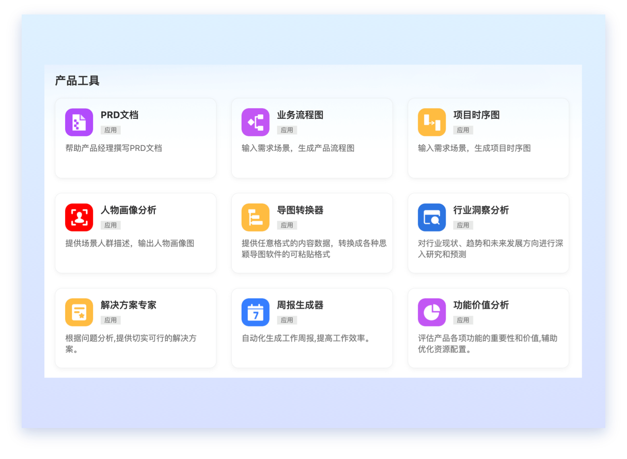Click the 项目时序图 card heading

coord(476,115)
